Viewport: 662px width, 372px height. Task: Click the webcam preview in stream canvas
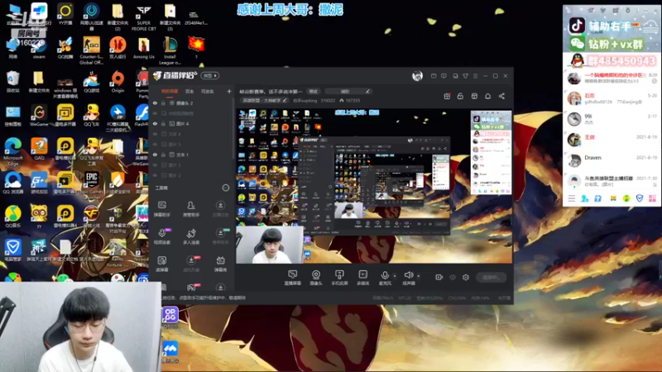point(270,245)
